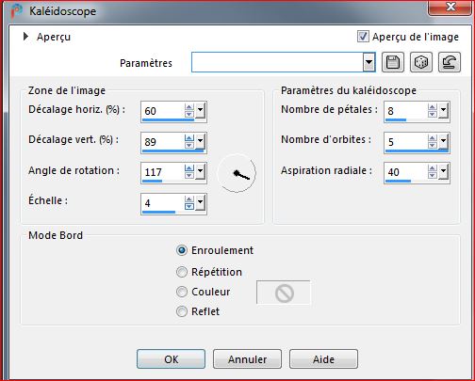Open the Paramètres presets dropdown
The width and height of the screenshot is (475, 381).
(x=369, y=62)
